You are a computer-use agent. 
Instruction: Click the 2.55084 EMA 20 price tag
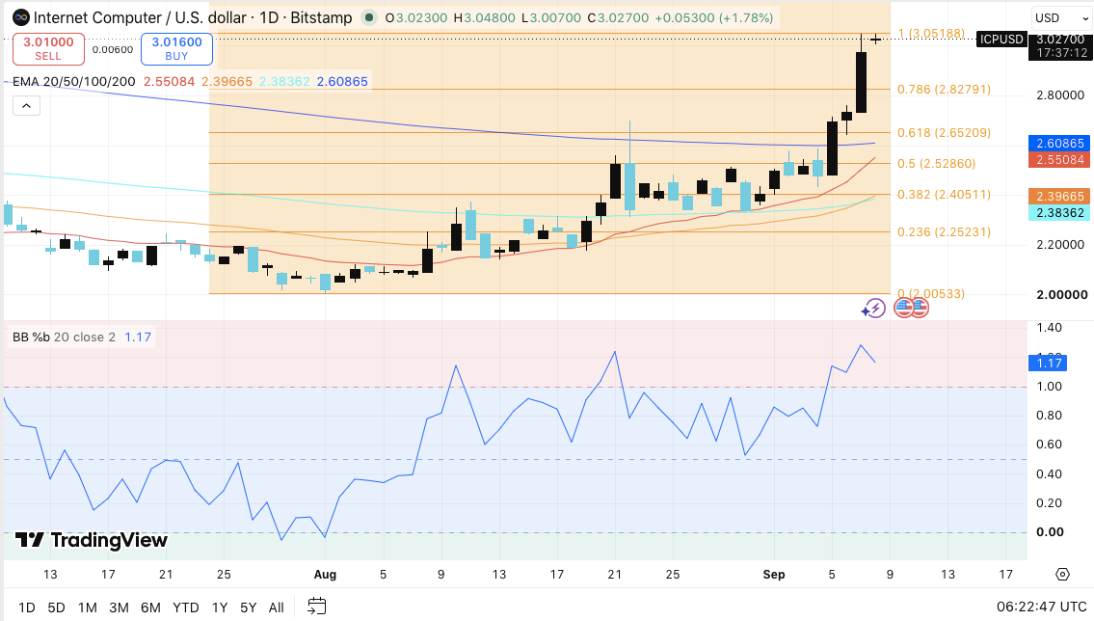point(1059,159)
